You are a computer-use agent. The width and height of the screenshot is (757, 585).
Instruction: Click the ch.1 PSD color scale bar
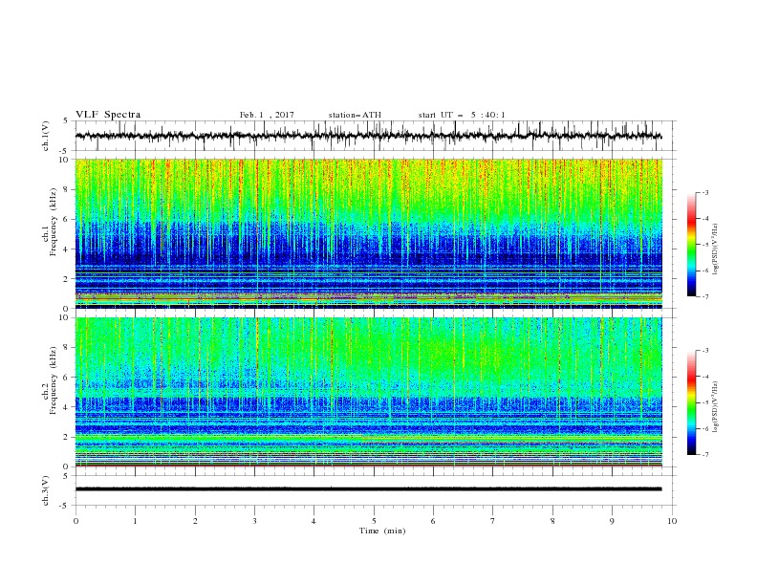point(691,245)
